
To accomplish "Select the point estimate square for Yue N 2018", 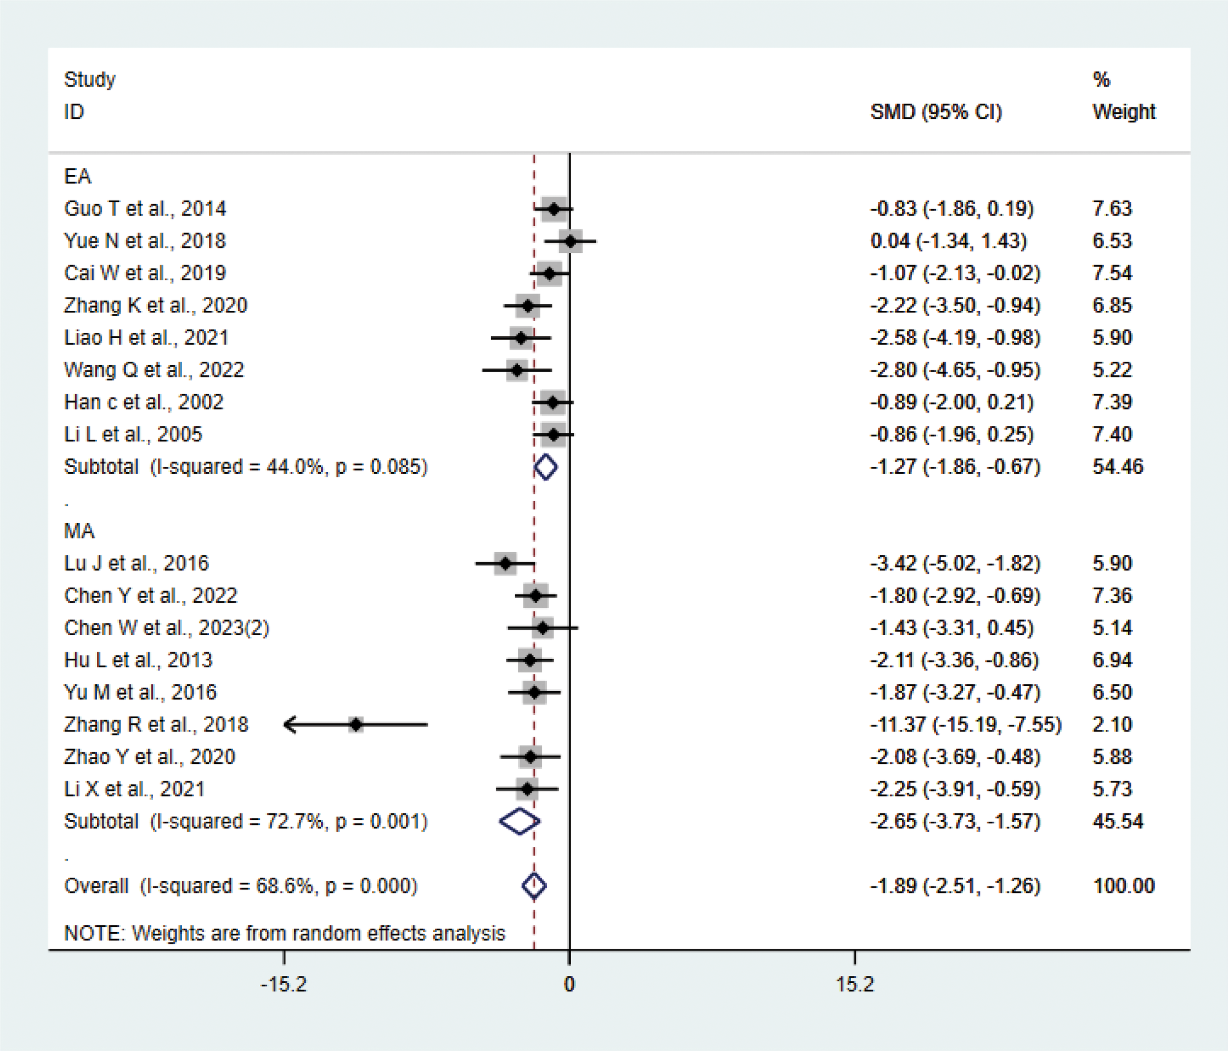I will [571, 241].
